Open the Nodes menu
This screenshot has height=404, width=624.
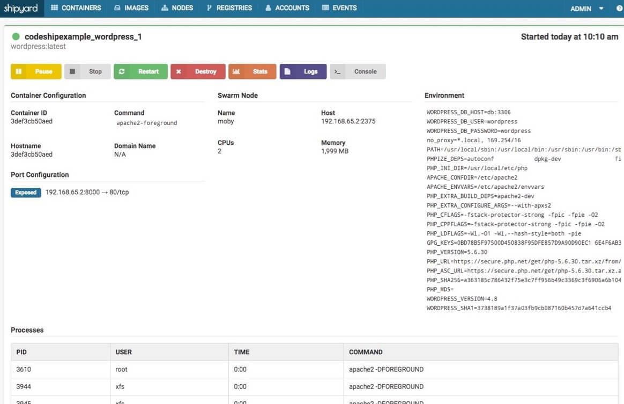pyautogui.click(x=177, y=8)
